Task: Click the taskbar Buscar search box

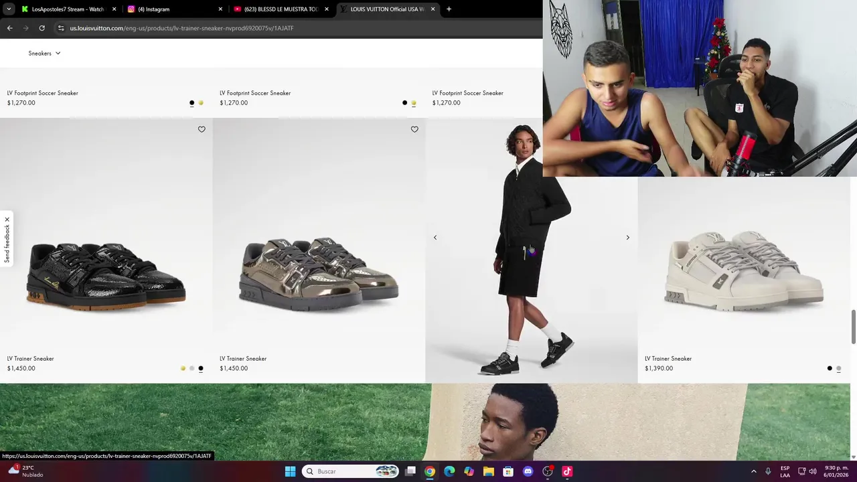Action: pyautogui.click(x=351, y=471)
